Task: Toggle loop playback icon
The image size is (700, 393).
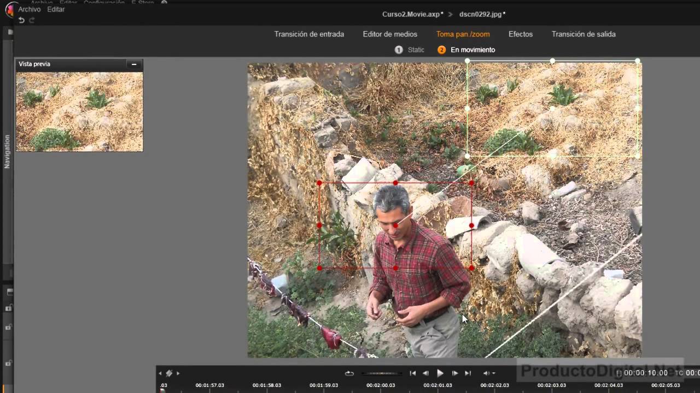Action: point(349,373)
